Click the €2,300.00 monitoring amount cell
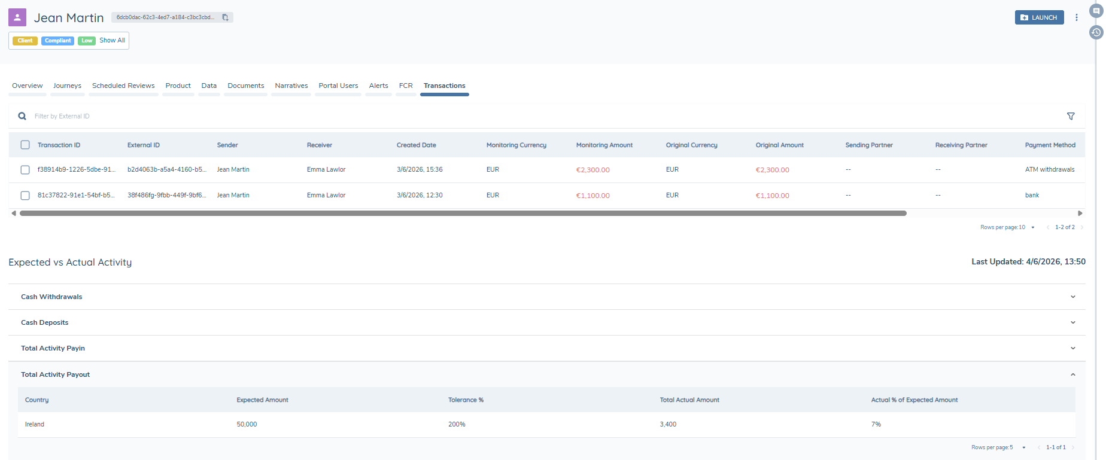1106x460 pixels. pyautogui.click(x=592, y=170)
